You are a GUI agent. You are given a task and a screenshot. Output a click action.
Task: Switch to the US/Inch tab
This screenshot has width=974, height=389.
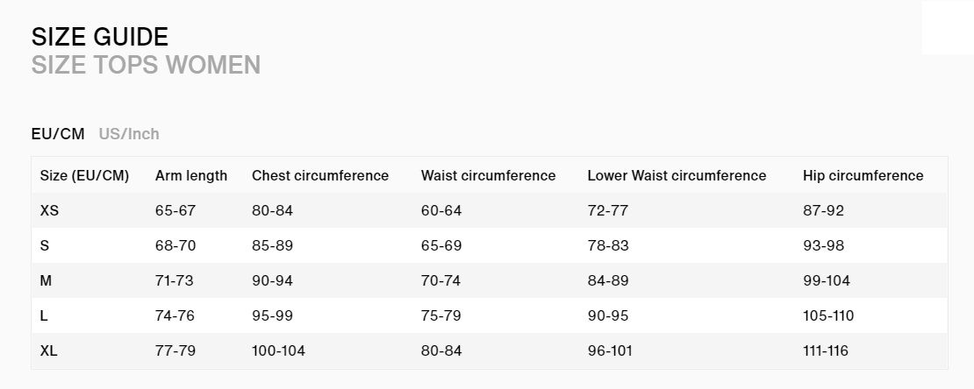click(x=129, y=134)
